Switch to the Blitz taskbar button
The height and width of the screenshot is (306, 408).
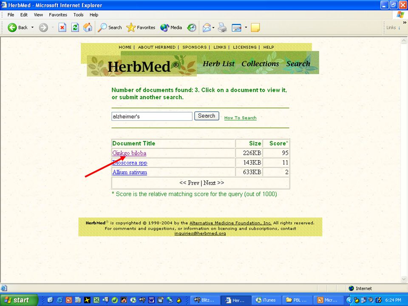(x=204, y=300)
